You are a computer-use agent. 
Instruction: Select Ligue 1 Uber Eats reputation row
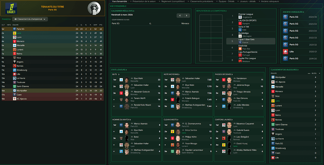[251, 41]
